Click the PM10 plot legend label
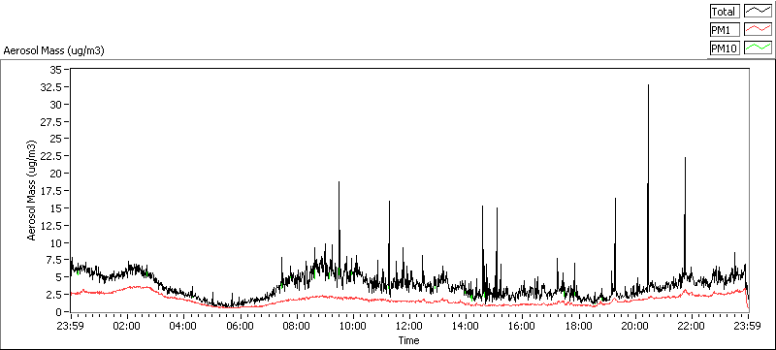 (725, 48)
